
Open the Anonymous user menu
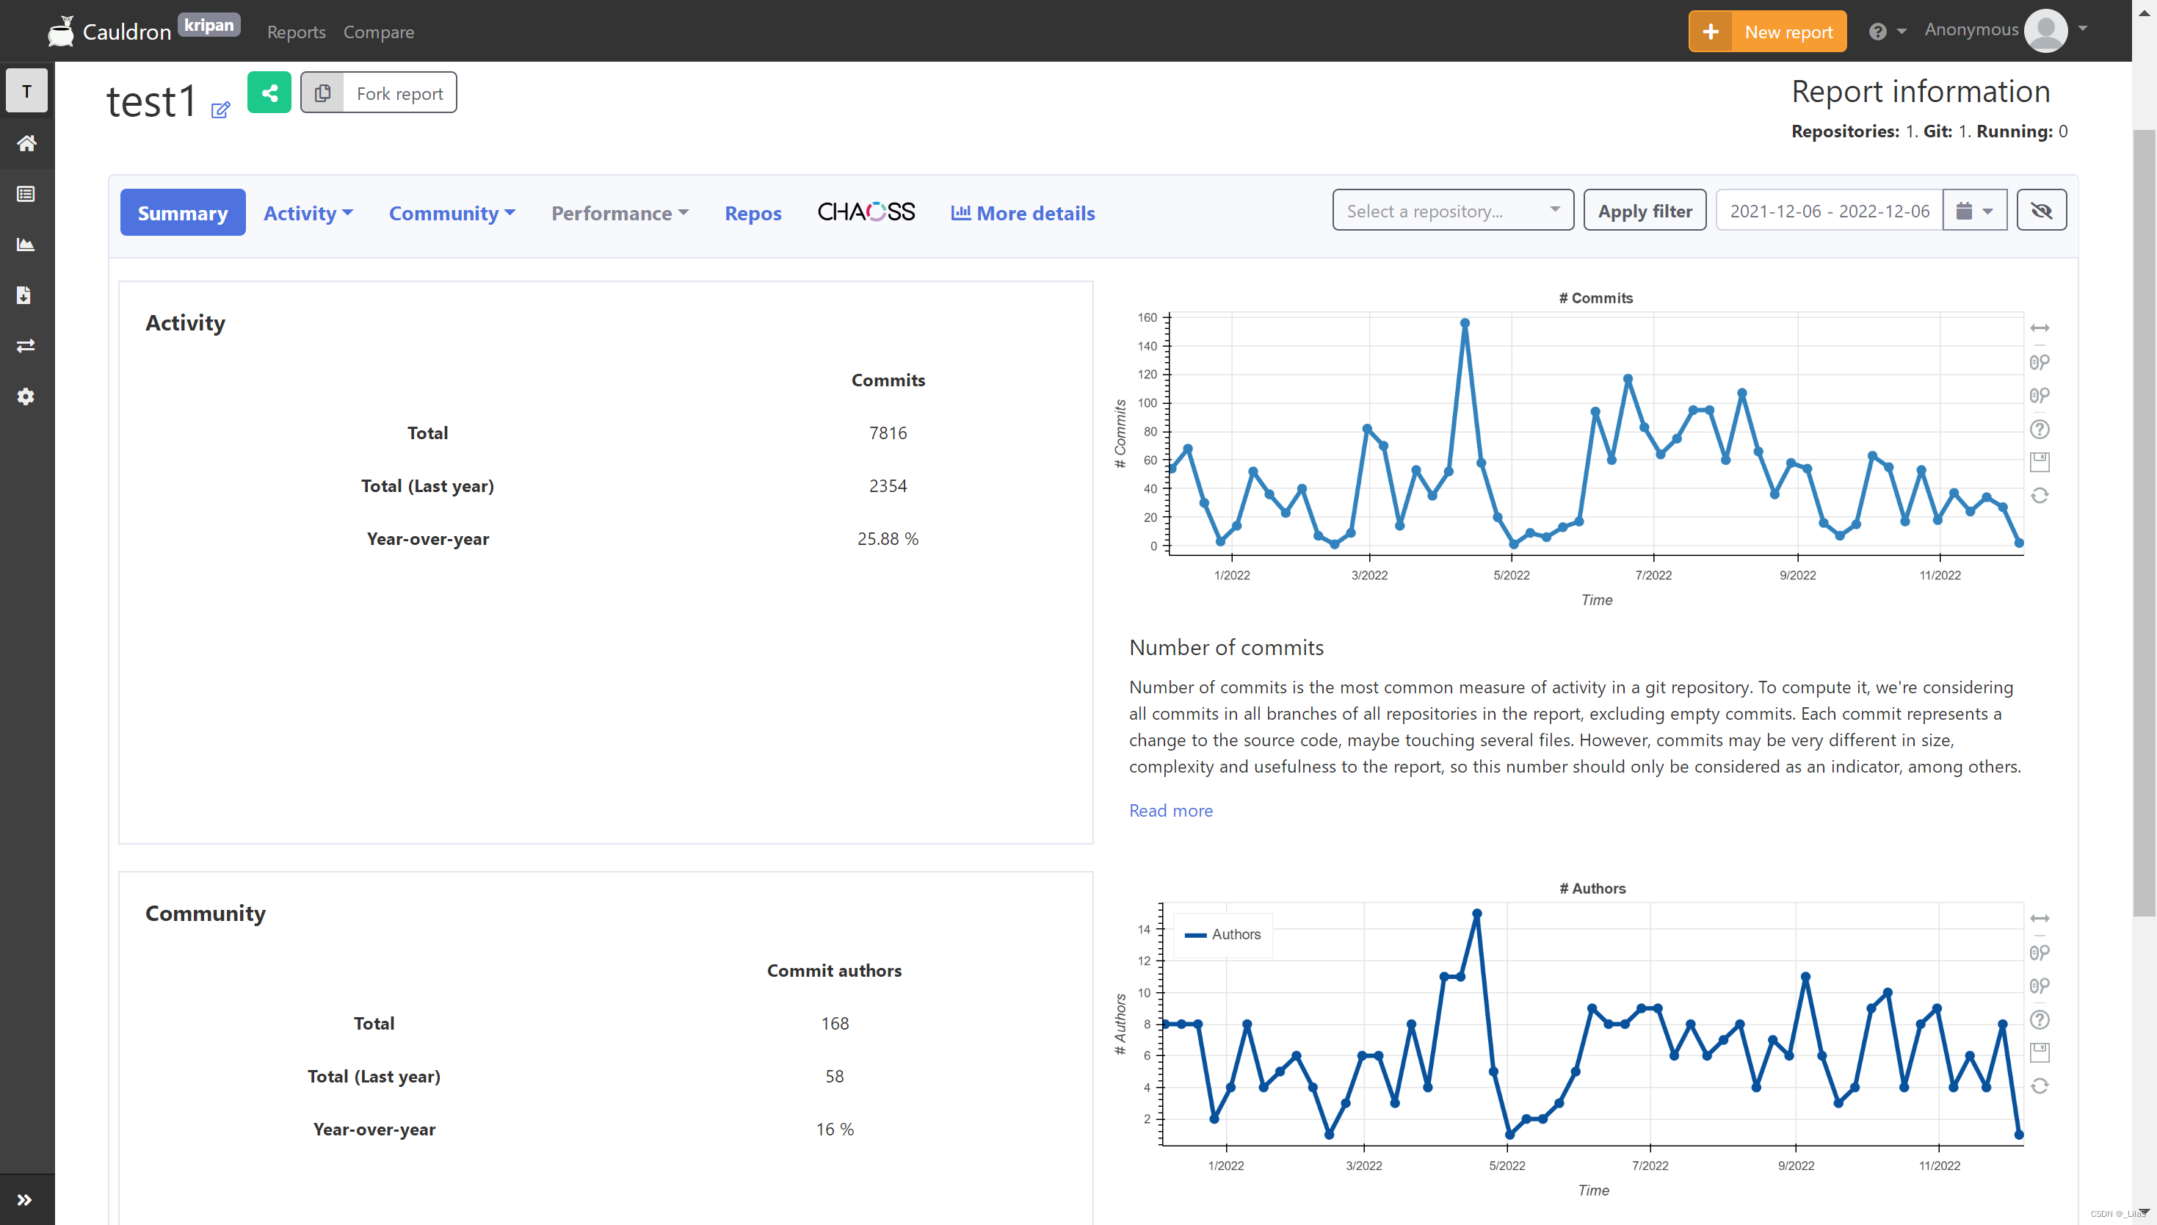click(2006, 30)
